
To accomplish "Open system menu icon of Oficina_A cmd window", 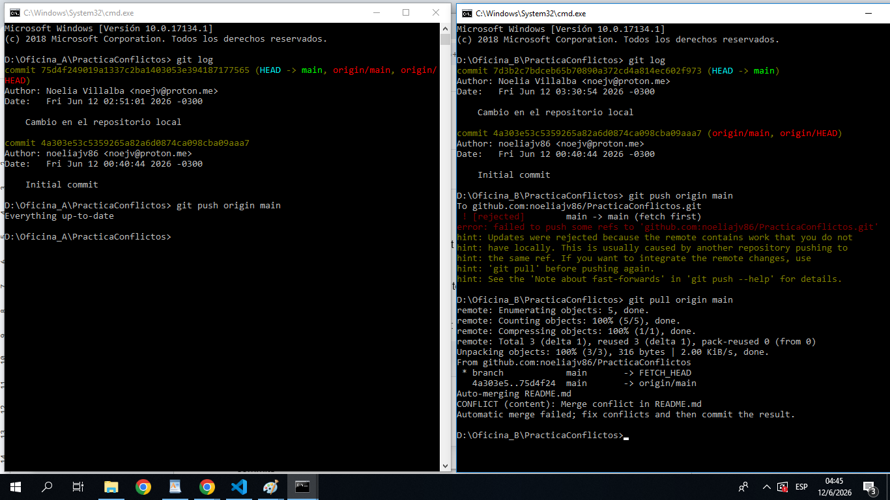I will (x=14, y=12).
